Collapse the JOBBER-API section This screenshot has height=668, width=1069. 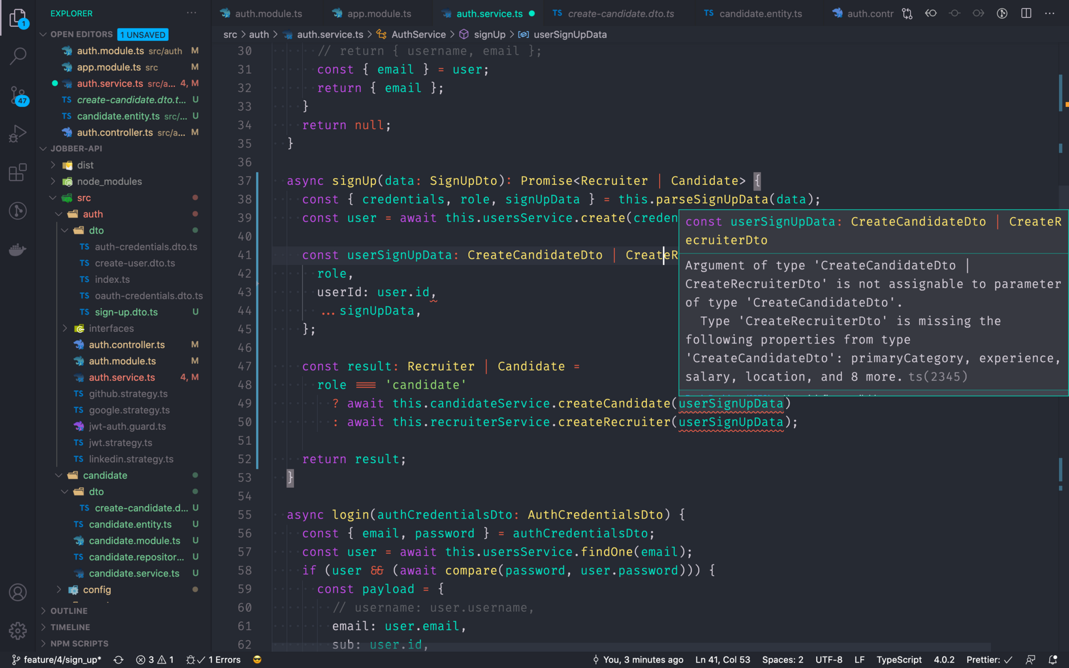43,149
